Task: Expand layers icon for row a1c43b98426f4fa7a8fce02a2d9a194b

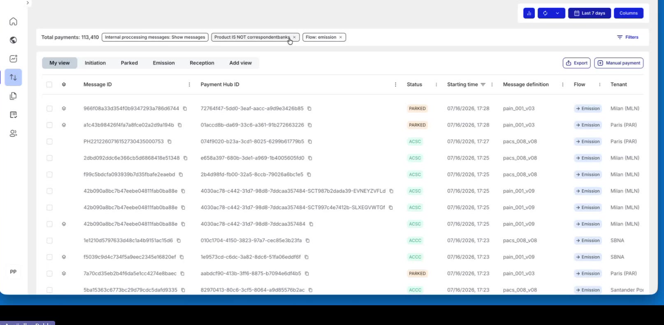Action: [64, 125]
